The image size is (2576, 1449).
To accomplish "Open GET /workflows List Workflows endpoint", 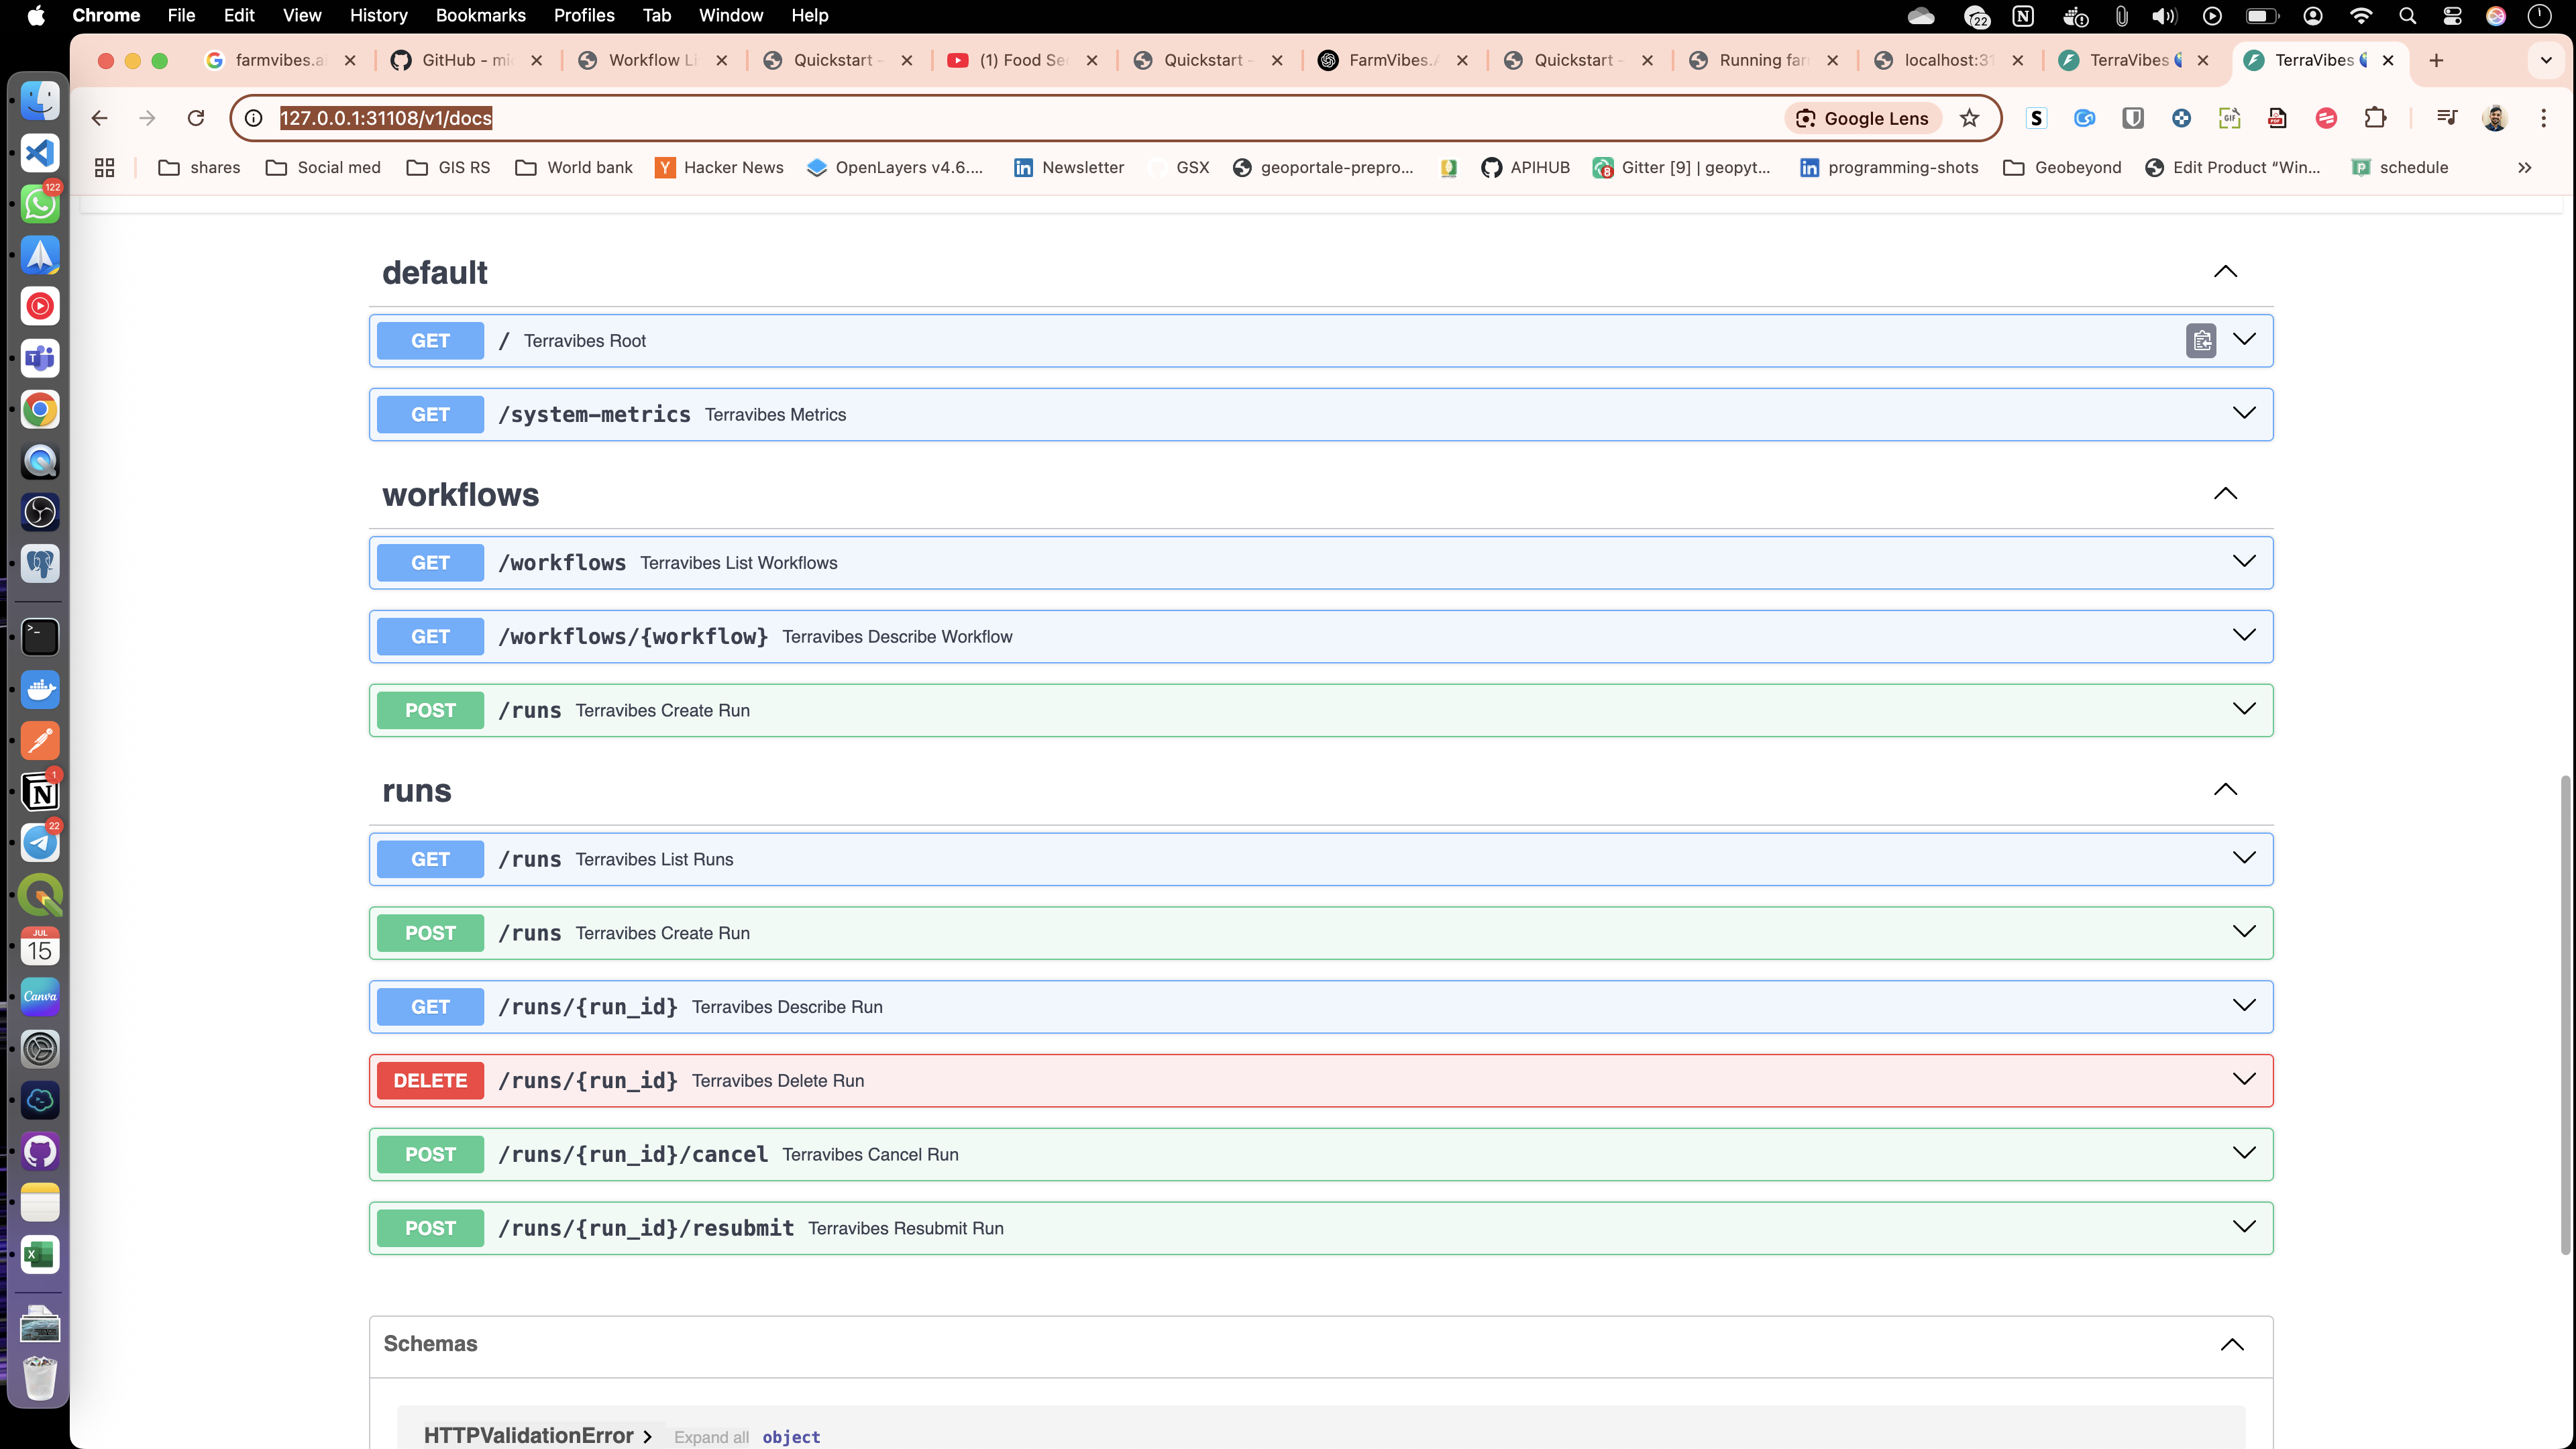I will [x=1321, y=563].
